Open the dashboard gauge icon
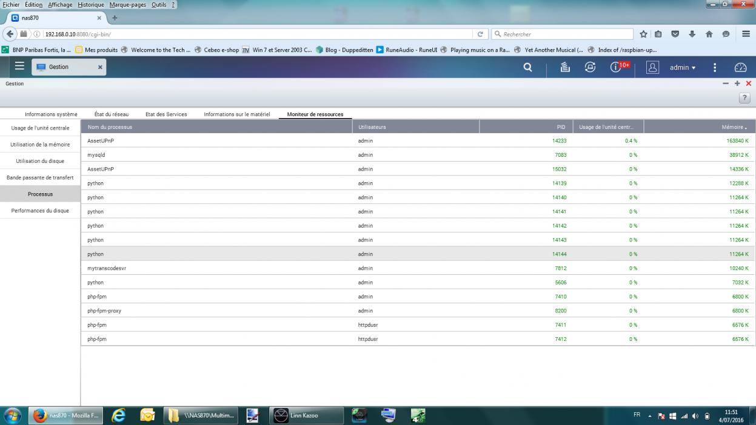Image resolution: width=756 pixels, height=425 pixels. [740, 68]
